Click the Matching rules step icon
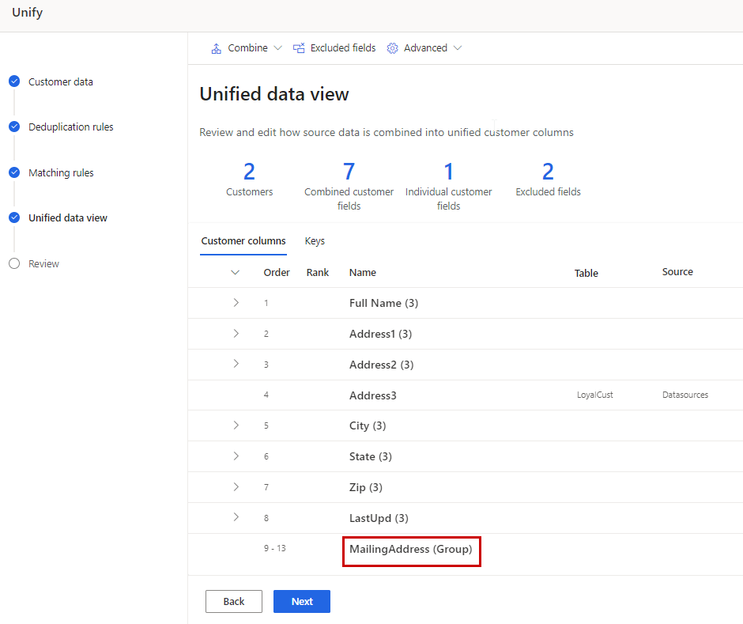 click(13, 172)
